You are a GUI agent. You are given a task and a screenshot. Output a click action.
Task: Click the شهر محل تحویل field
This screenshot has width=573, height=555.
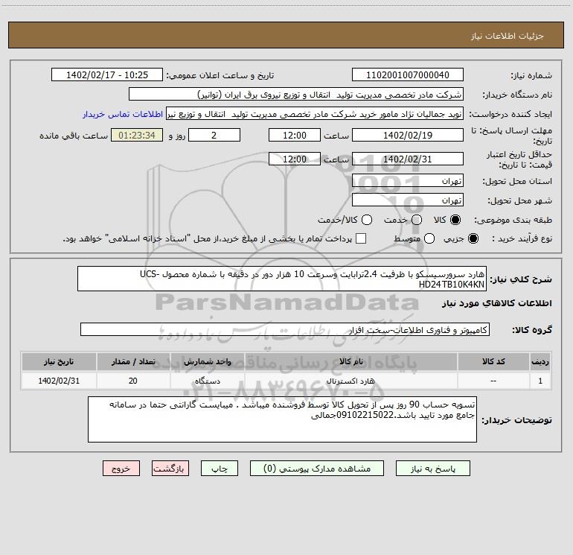coord(408,200)
